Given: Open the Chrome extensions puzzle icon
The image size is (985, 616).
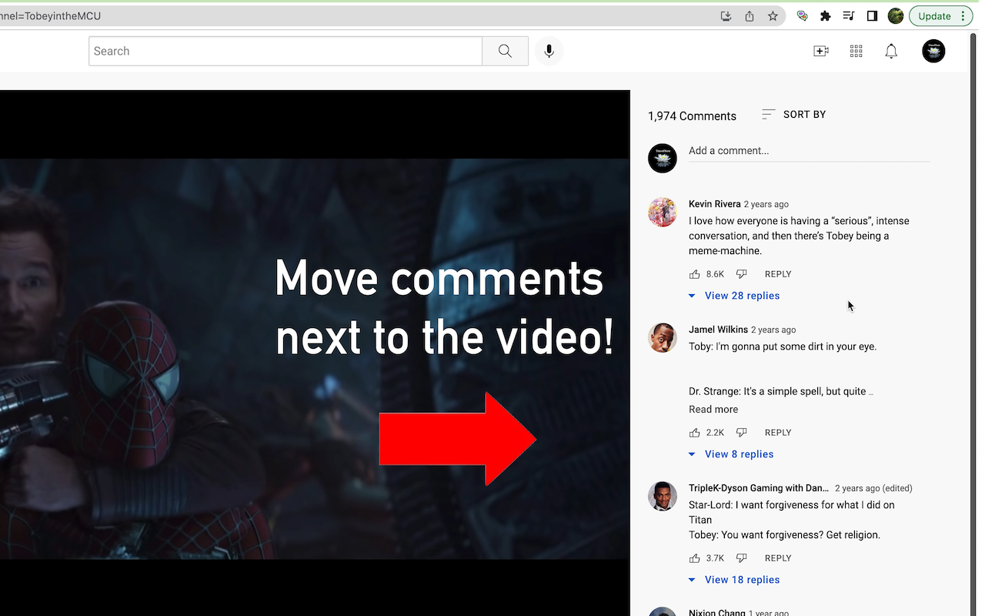Looking at the screenshot, I should tap(826, 16).
